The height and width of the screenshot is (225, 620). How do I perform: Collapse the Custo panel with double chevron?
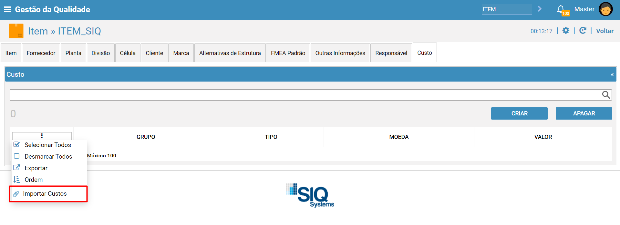(612, 74)
